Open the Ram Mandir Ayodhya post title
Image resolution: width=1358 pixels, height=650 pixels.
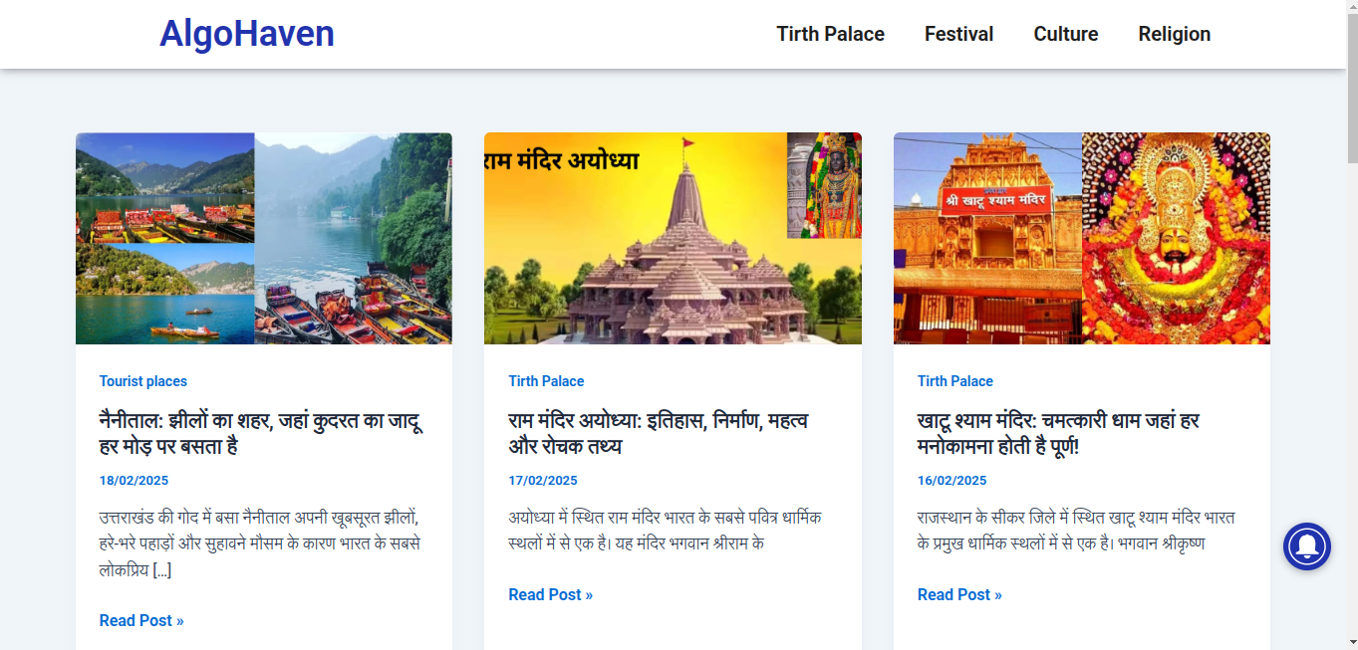(x=658, y=433)
